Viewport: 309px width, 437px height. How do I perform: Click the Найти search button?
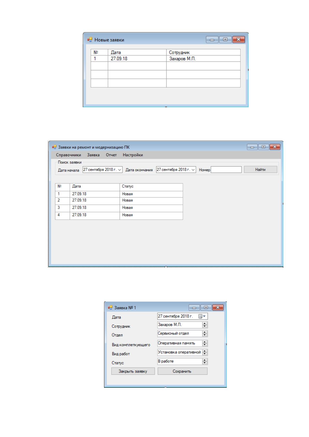pyautogui.click(x=260, y=169)
